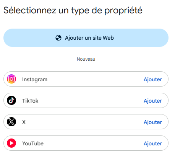Click the Instagram logo icon
This screenshot has height=161, width=175.
tap(11, 79)
